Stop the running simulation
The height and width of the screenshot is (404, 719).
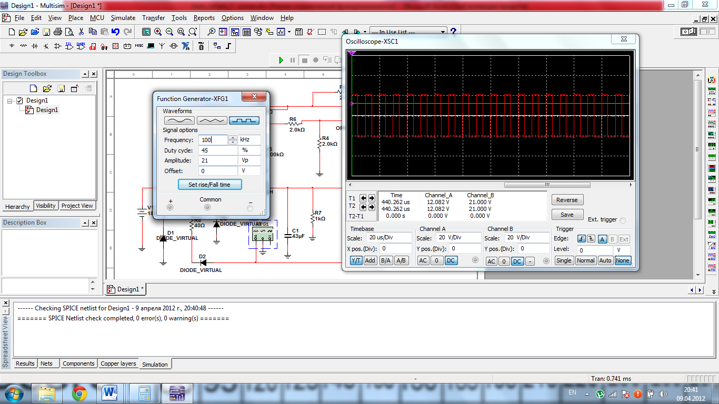(304, 60)
